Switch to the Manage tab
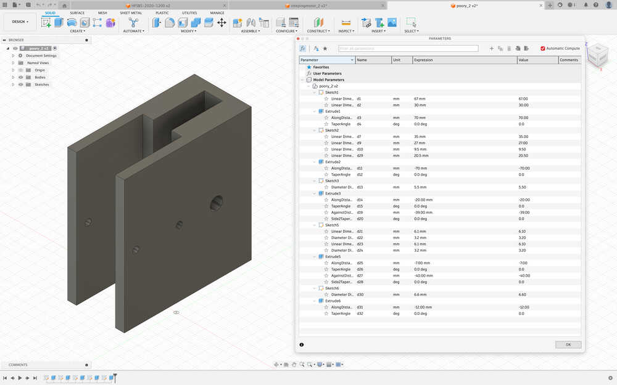The image size is (617, 385). tap(217, 13)
